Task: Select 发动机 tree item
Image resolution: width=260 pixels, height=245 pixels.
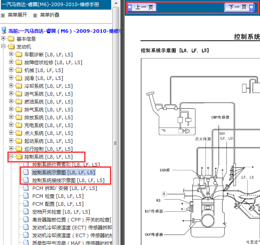Action: pyautogui.click(x=24, y=47)
